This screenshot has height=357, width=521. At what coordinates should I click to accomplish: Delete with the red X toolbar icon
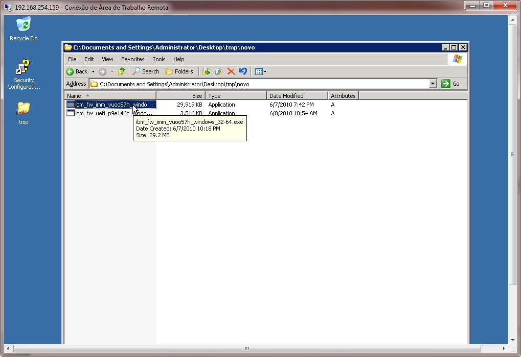[231, 71]
